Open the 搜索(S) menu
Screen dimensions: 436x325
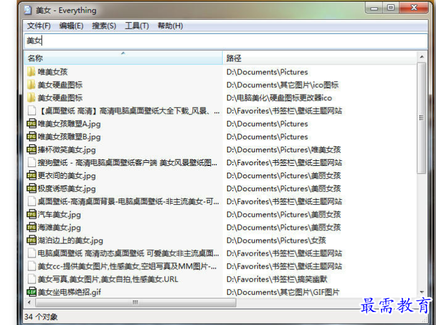coord(104,26)
